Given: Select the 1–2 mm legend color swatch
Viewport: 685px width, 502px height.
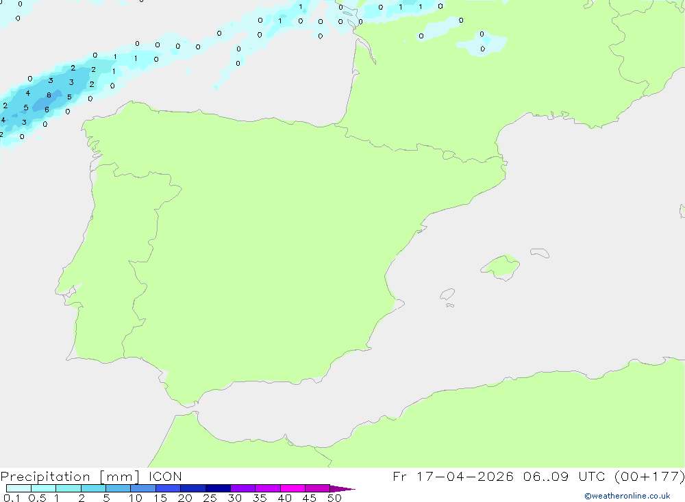Looking at the screenshot, I should pyautogui.click(x=68, y=488).
